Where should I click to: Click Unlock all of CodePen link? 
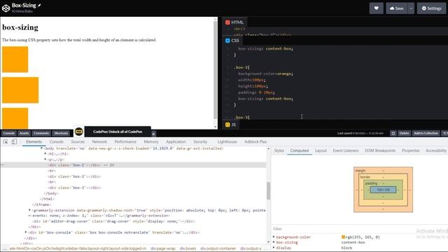pyautogui.click(x=118, y=132)
